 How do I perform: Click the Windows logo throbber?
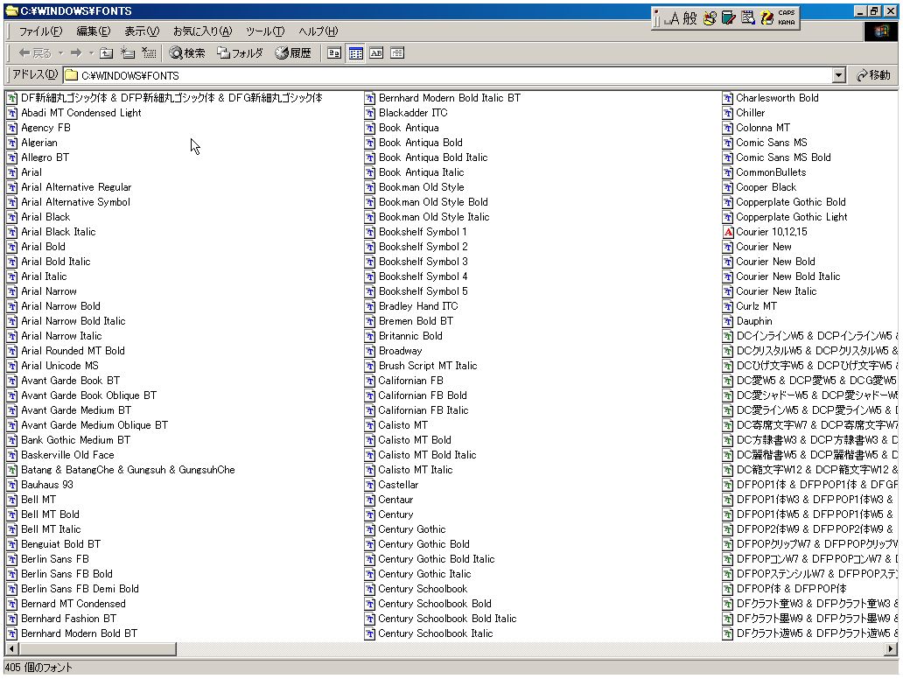(880, 31)
